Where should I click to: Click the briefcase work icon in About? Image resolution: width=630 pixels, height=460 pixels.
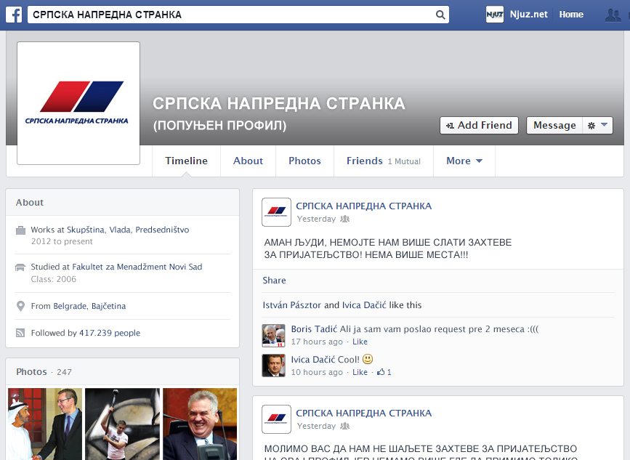click(20, 230)
